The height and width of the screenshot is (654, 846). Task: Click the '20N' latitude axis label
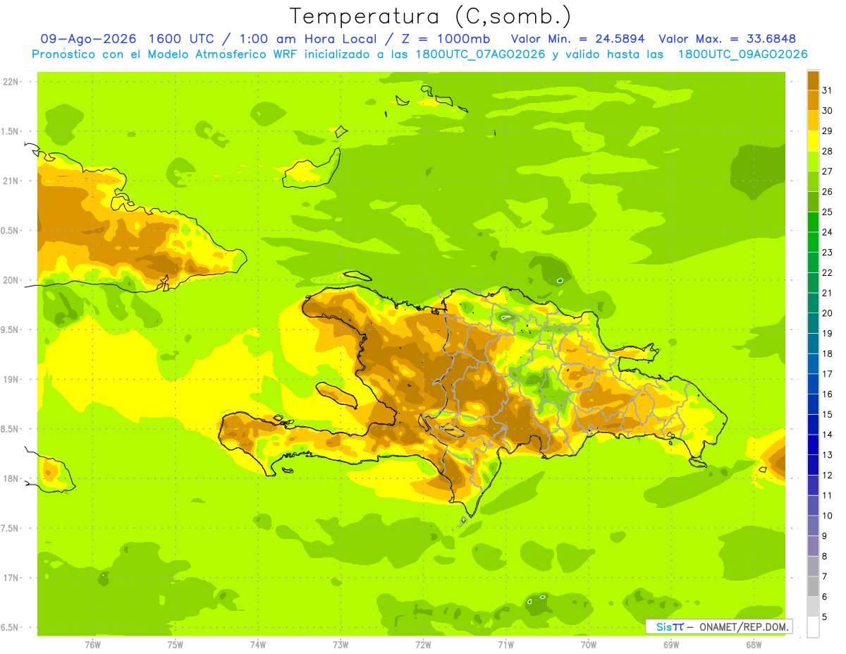tap(10, 280)
